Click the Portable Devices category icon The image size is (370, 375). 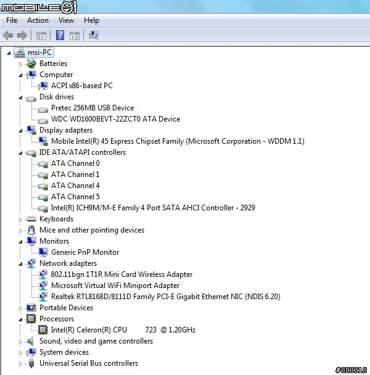point(31,308)
